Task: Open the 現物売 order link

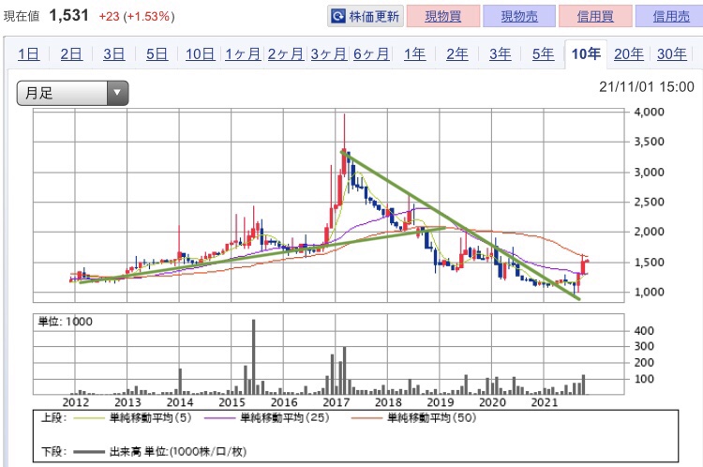Action: click(x=519, y=17)
